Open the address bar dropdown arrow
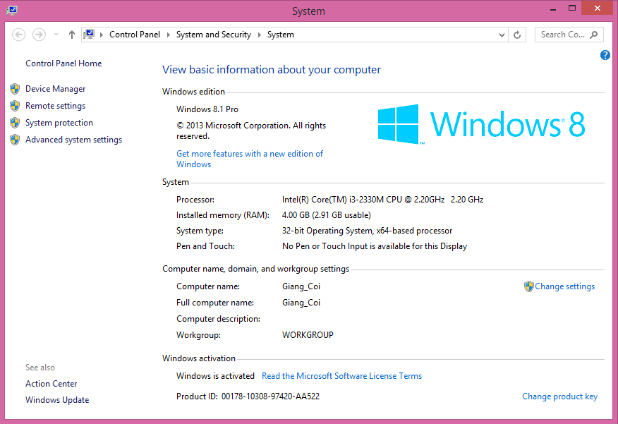Screen dimensions: 618x424 coord(501,34)
